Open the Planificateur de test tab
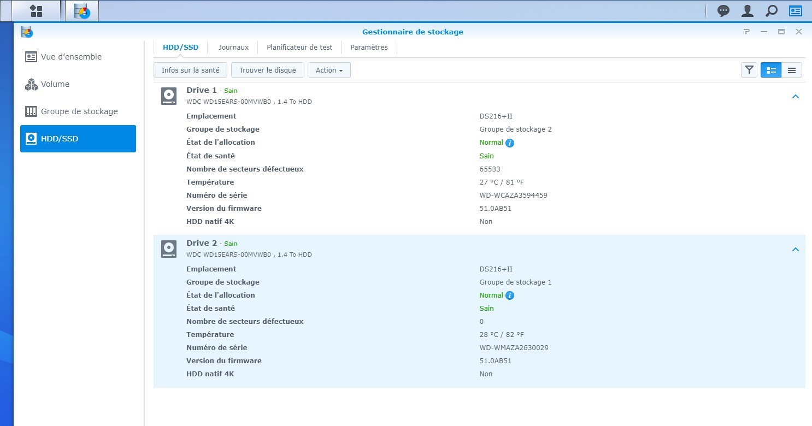 [x=299, y=48]
